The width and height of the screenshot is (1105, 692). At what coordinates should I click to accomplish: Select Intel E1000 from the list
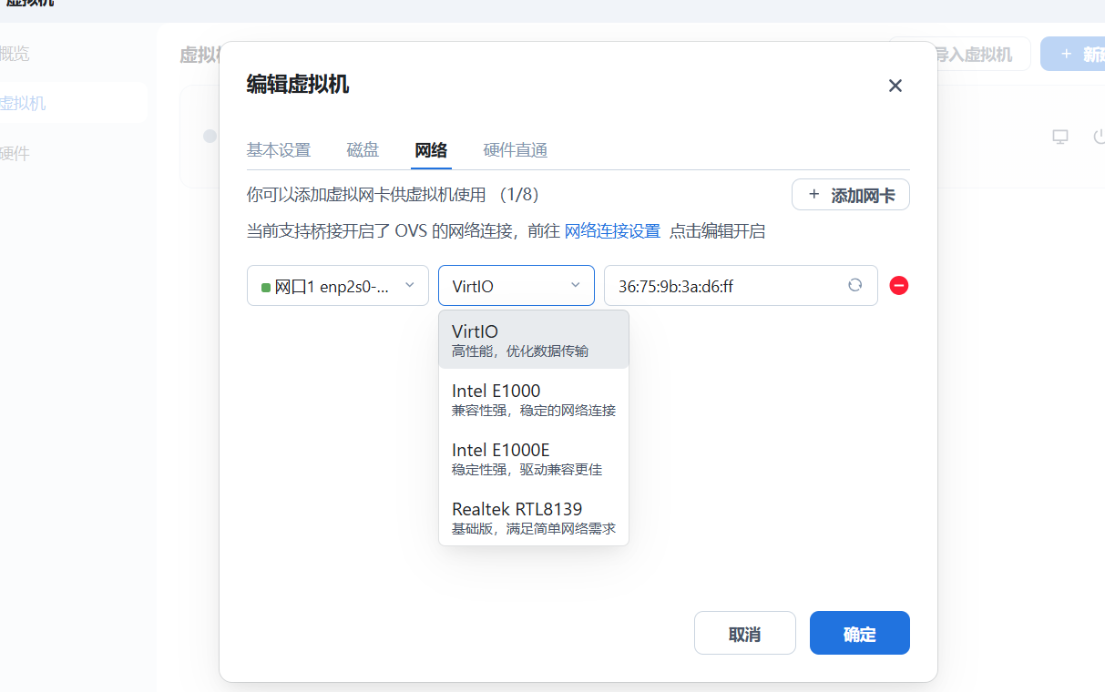[533, 399]
